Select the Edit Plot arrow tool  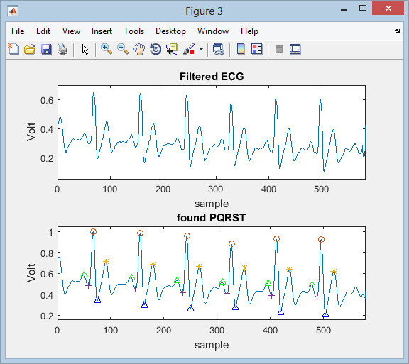pos(85,49)
